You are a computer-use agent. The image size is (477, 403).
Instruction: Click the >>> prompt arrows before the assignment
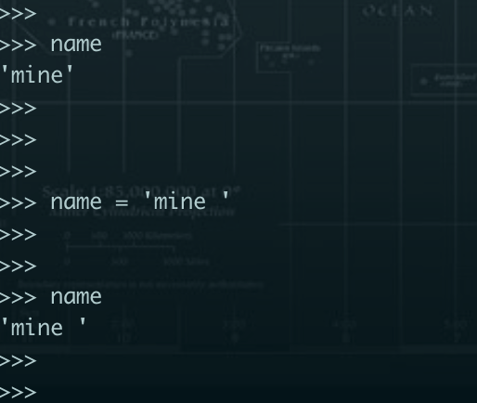click(x=18, y=203)
